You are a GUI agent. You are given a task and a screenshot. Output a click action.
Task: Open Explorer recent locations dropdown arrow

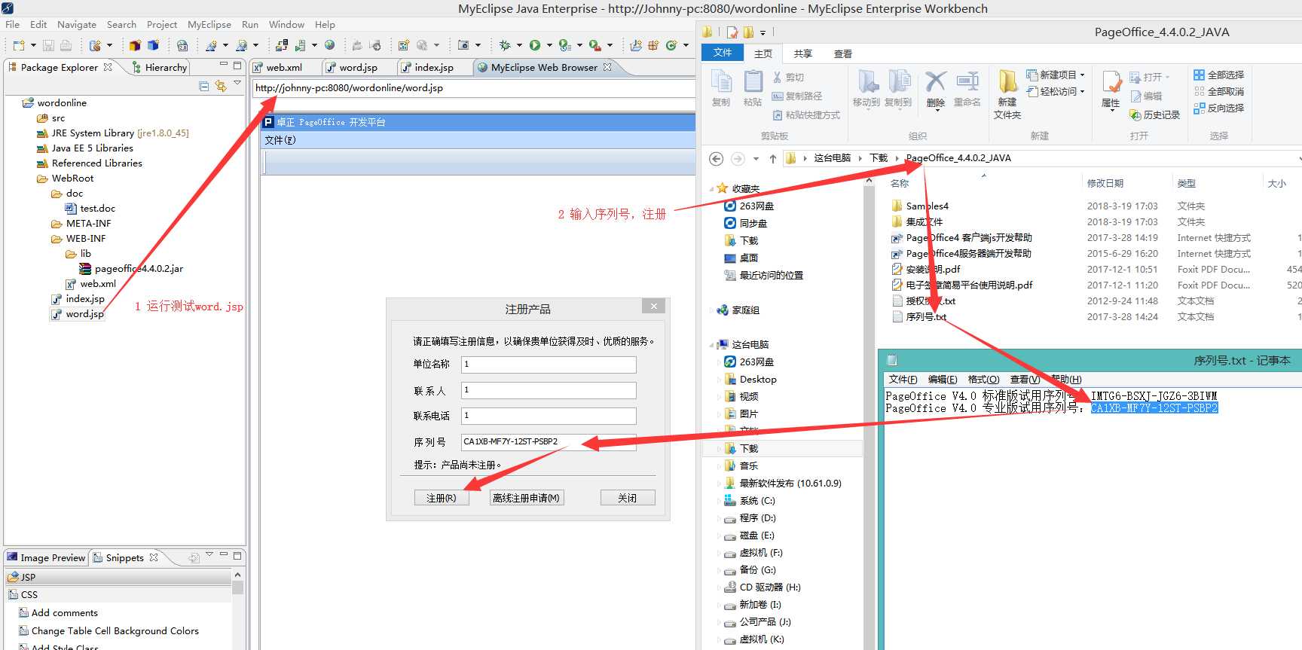(x=756, y=158)
